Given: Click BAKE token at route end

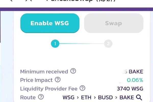Looking at the screenshot, I should pos(127,97).
